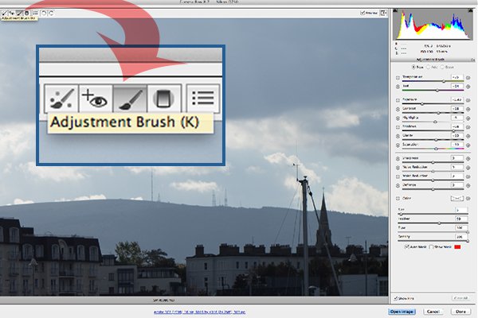Image resolution: width=478 pixels, height=318 pixels.
Task: Click the plus icon beside Highlights
Action: (468, 118)
